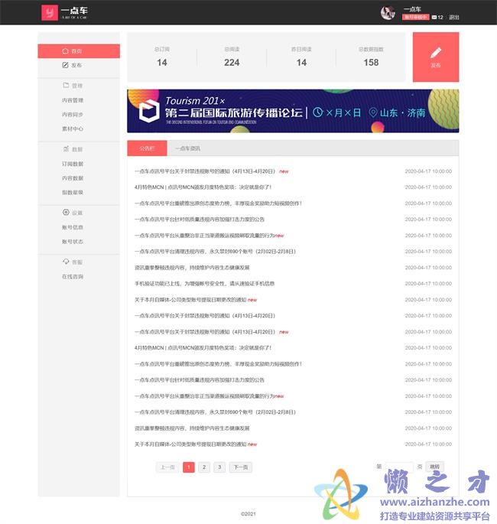Open the 内容数据 sidebar item
This screenshot has width=497, height=524.
73,178
